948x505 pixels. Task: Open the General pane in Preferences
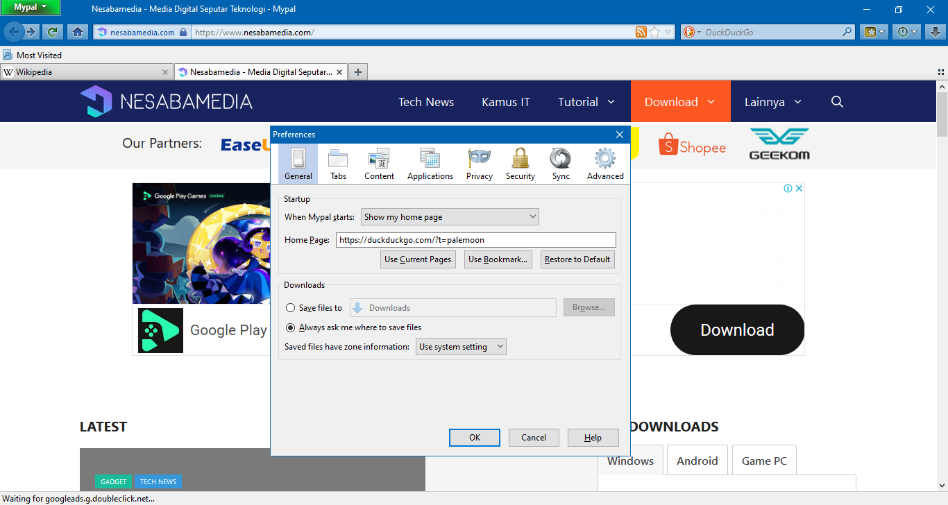coord(298,163)
